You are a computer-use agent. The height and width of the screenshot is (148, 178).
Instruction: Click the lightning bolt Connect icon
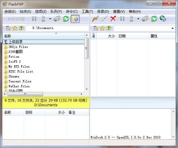pyautogui.click(x=95, y=19)
